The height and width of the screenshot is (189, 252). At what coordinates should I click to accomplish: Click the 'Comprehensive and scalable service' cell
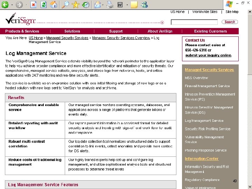(35, 111)
